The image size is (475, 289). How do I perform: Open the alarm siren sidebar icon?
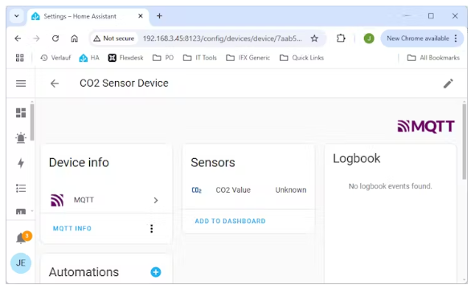tap(21, 138)
